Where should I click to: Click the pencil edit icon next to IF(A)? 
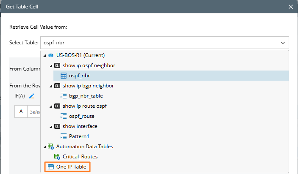(x=31, y=96)
